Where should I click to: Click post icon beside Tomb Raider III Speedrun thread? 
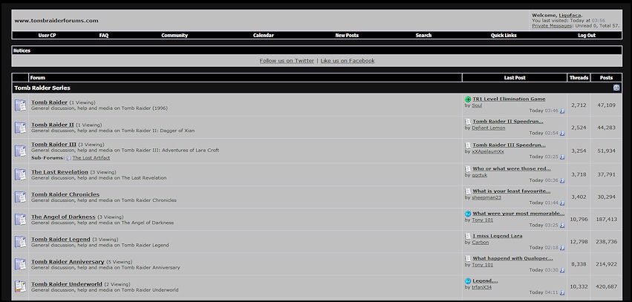pos(468,145)
